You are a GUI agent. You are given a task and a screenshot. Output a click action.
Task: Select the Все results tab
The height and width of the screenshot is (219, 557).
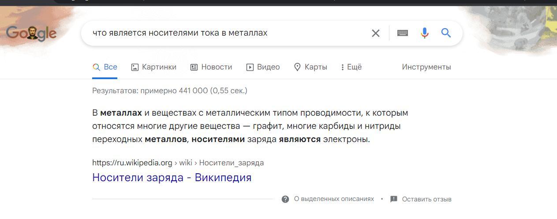pyautogui.click(x=105, y=67)
